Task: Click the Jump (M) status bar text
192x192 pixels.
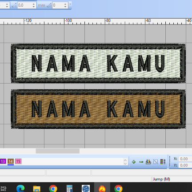Action: coord(161,179)
